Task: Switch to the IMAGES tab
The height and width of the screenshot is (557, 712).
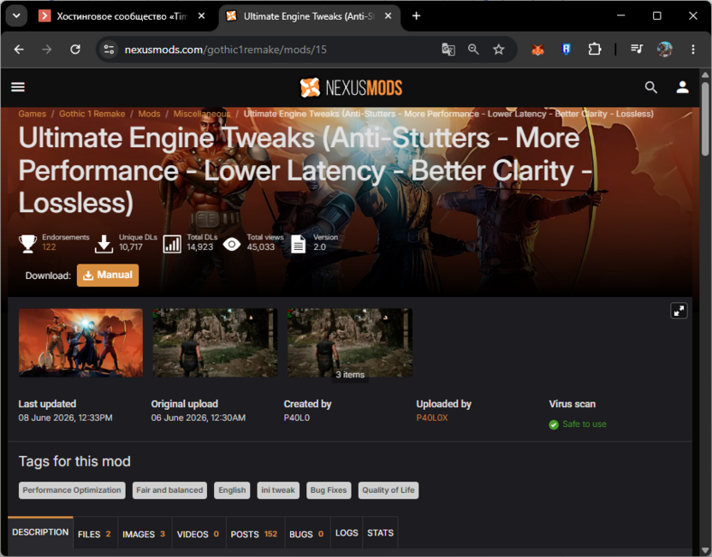Action: (144, 534)
